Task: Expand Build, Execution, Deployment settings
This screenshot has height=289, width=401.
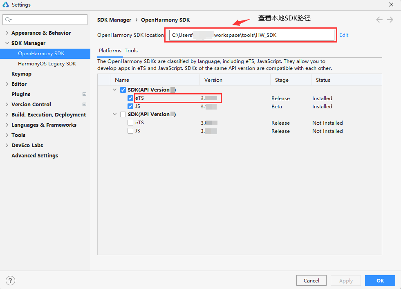Action: [x=7, y=115]
